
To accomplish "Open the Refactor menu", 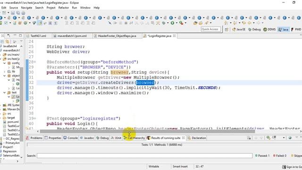I will coord(64,8).
